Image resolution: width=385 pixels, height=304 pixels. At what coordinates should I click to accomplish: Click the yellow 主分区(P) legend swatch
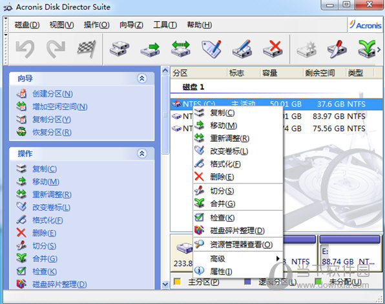coord(177,281)
